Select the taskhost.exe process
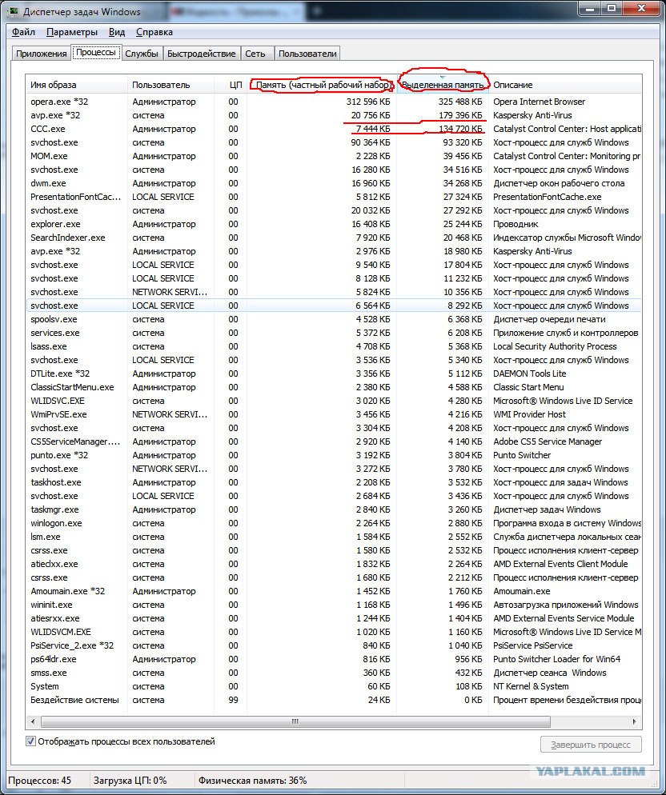The image size is (666, 795). pyautogui.click(x=334, y=483)
